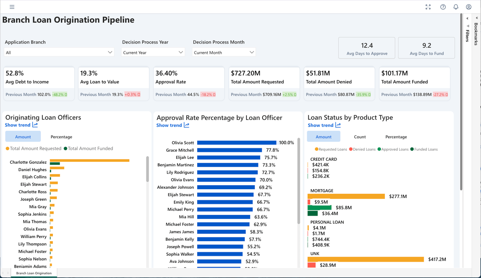Image resolution: width=481 pixels, height=278 pixels.
Task: Click the Requested Loans orange legend swatch
Action: pos(317,149)
